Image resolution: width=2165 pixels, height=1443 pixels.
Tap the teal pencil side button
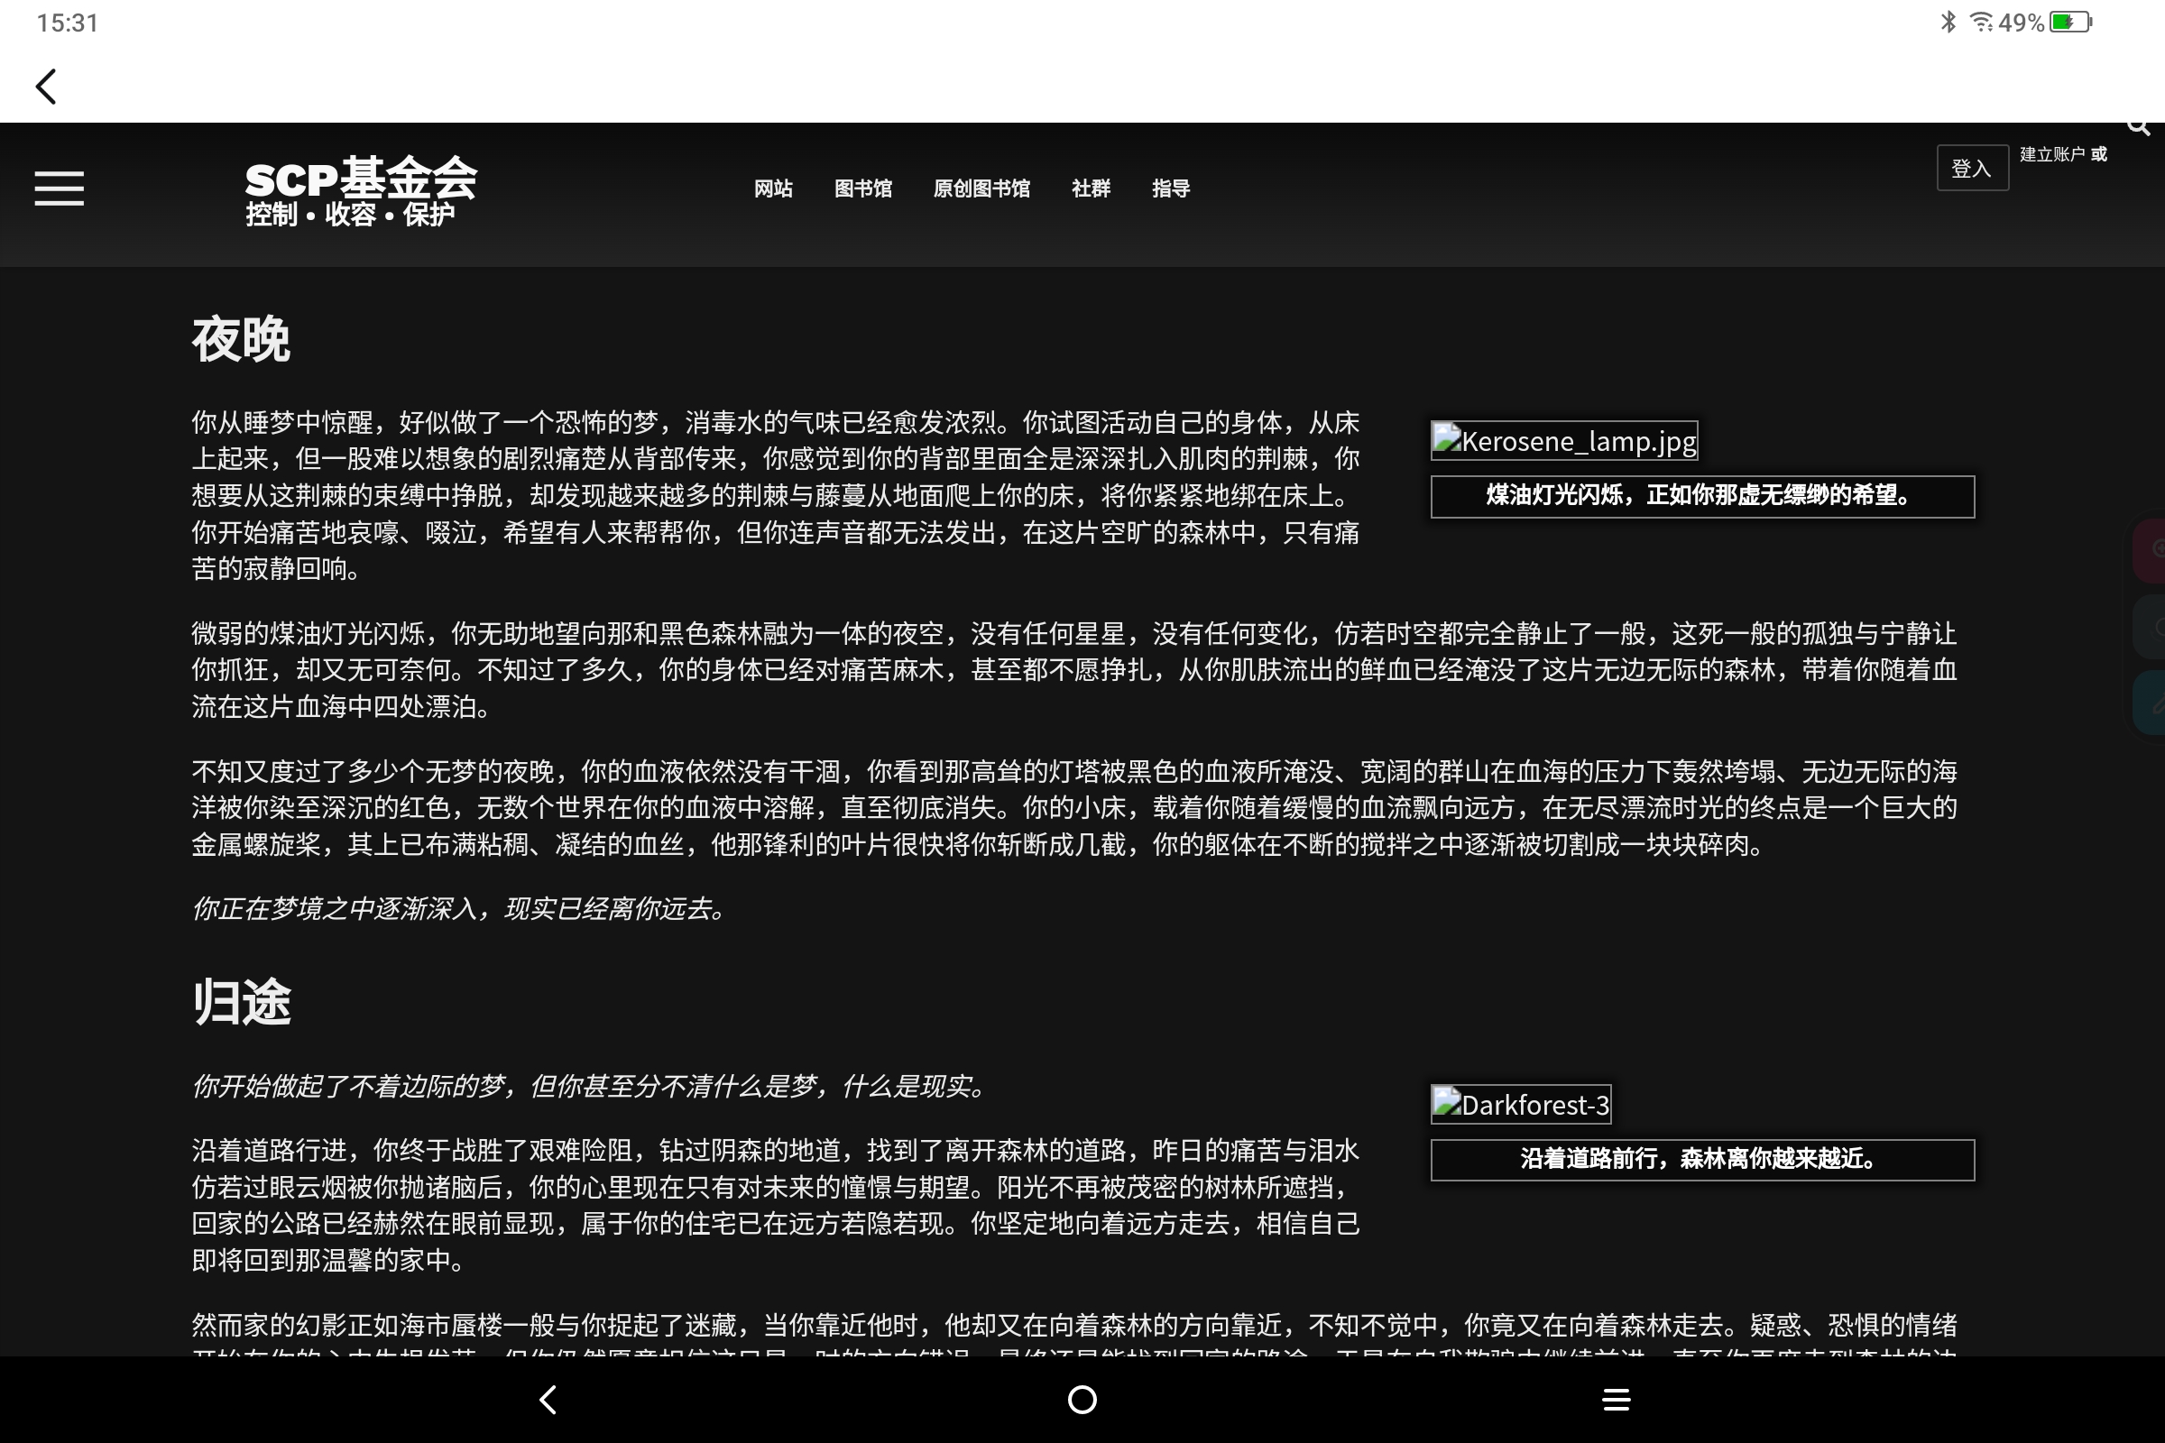pos(2151,703)
